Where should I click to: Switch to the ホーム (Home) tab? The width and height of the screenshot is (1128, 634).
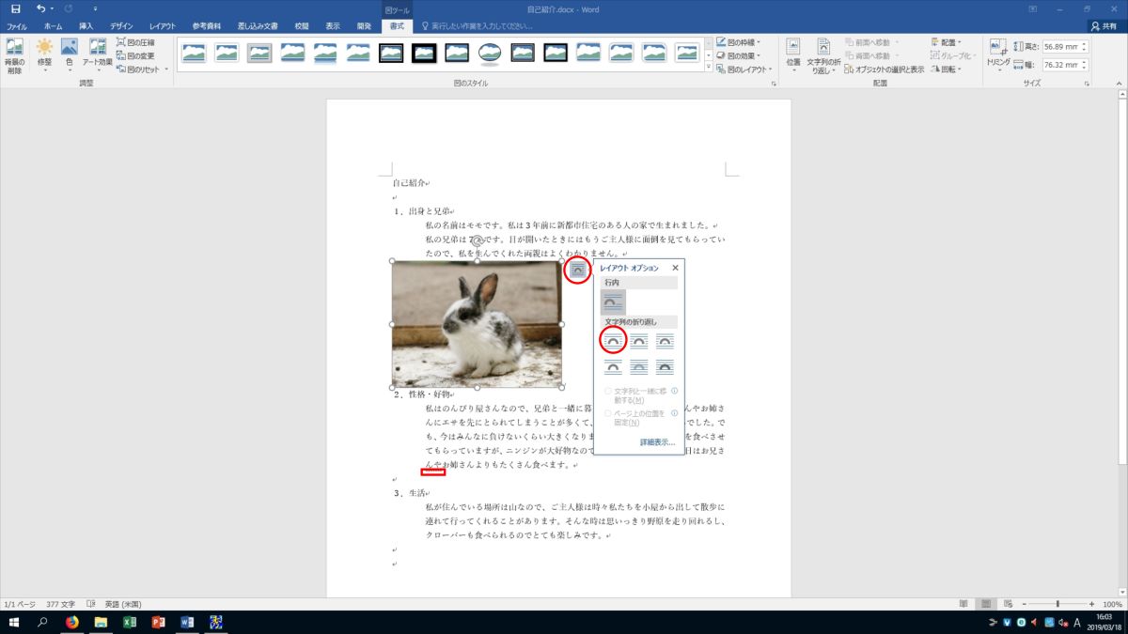(x=54, y=26)
